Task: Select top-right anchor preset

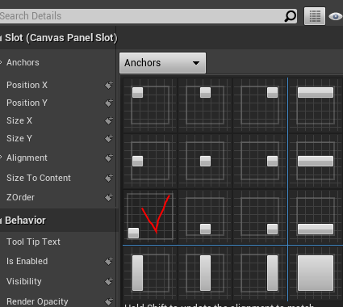Action: (260, 105)
